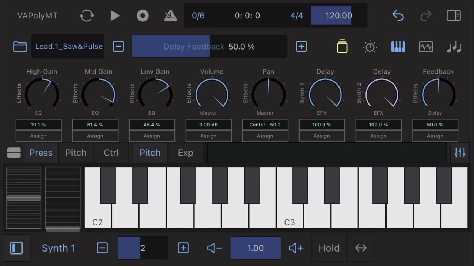This screenshot has width=474, height=266.
Task: Start playback with the play button
Action: pyautogui.click(x=115, y=16)
